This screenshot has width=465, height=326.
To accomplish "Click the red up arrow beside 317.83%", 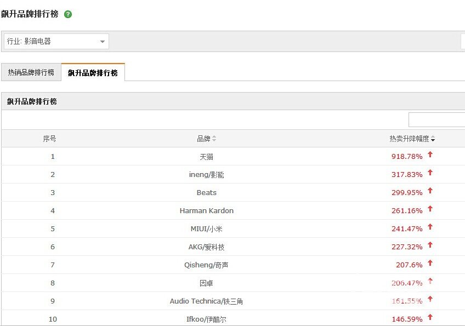I will (430, 173).
